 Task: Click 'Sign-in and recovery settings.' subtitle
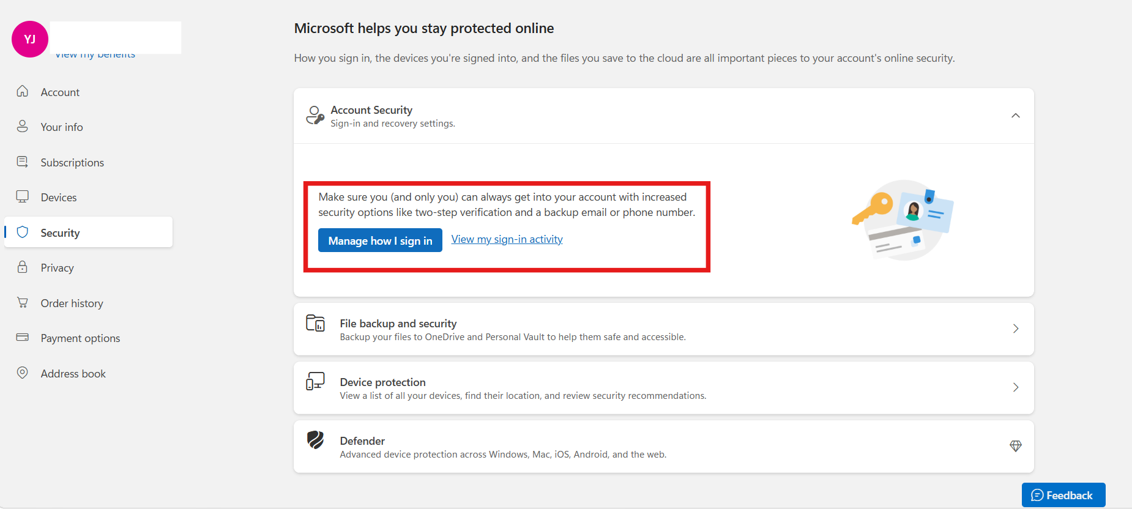(x=393, y=124)
